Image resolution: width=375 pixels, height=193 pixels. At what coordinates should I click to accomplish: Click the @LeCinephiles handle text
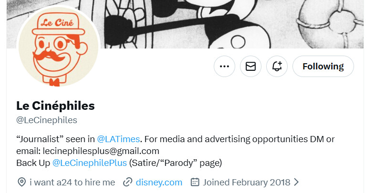point(47,120)
